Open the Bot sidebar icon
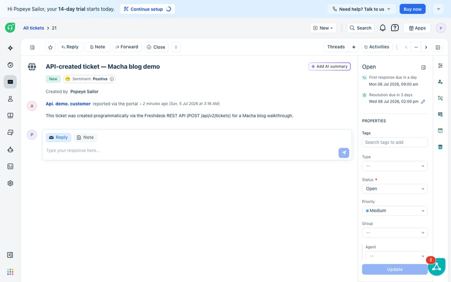The width and height of the screenshot is (451, 282). coord(11,149)
